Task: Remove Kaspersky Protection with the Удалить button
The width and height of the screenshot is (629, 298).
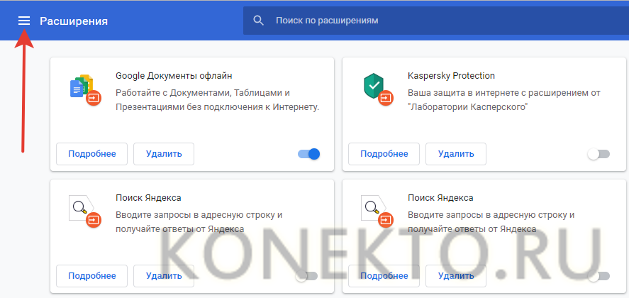Action: 456,153
